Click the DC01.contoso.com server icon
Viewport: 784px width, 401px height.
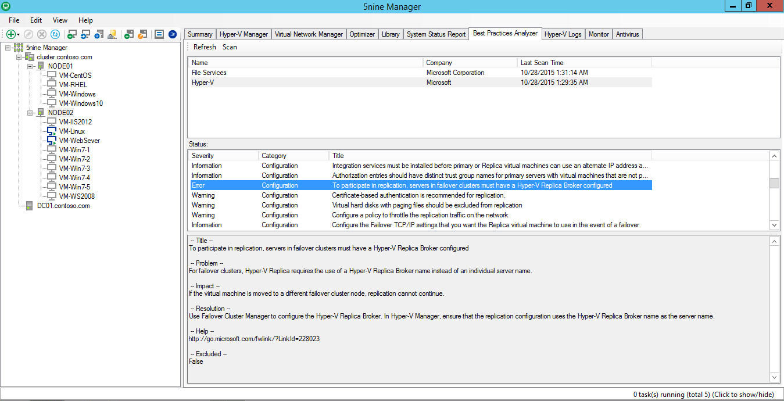[x=30, y=206]
